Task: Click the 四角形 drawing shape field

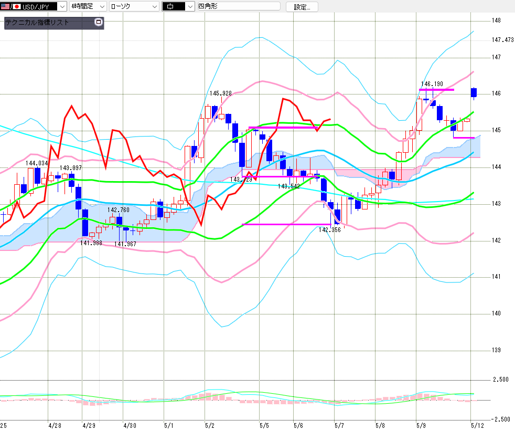Action: coord(239,6)
